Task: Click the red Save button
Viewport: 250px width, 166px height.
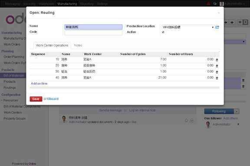Action: coord(36,99)
